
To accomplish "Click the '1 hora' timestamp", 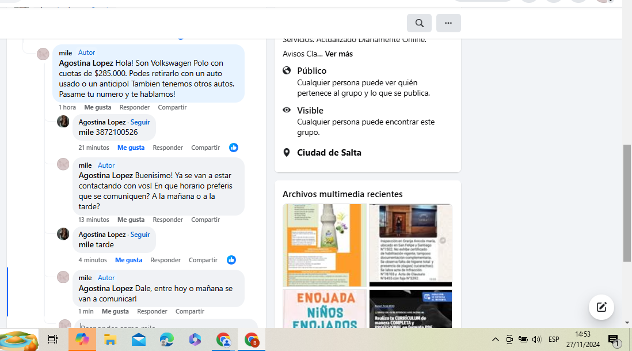I will 67,107.
